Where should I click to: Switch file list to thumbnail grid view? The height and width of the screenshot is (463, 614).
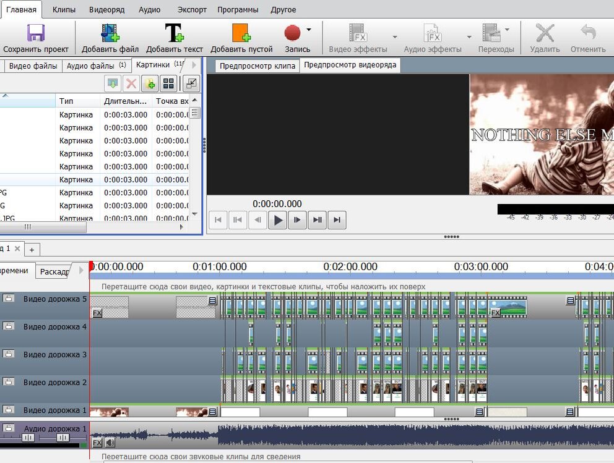tap(169, 83)
